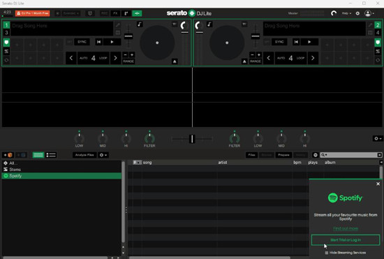Click the left deck platter

pos(157,43)
